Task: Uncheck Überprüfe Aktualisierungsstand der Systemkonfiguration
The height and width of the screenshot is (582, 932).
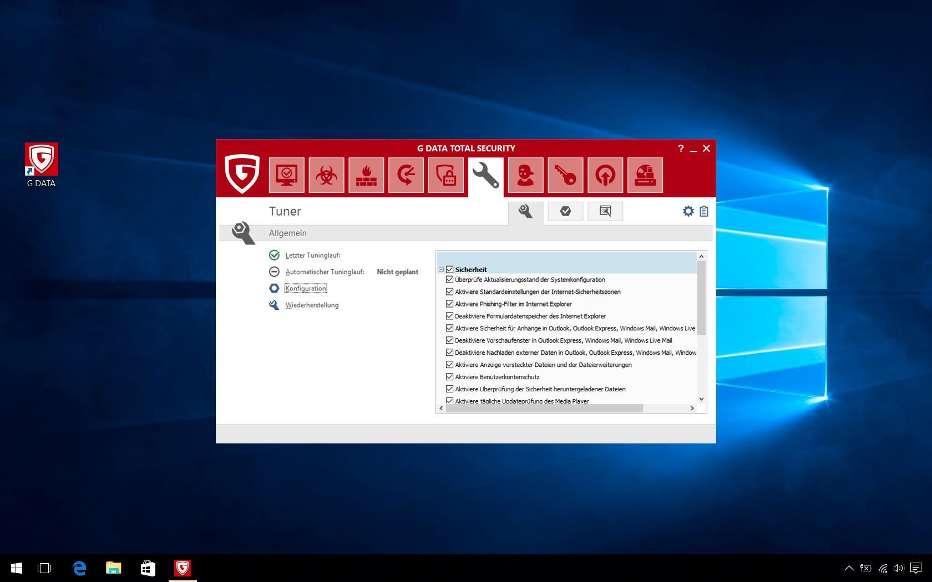Action: pos(450,280)
